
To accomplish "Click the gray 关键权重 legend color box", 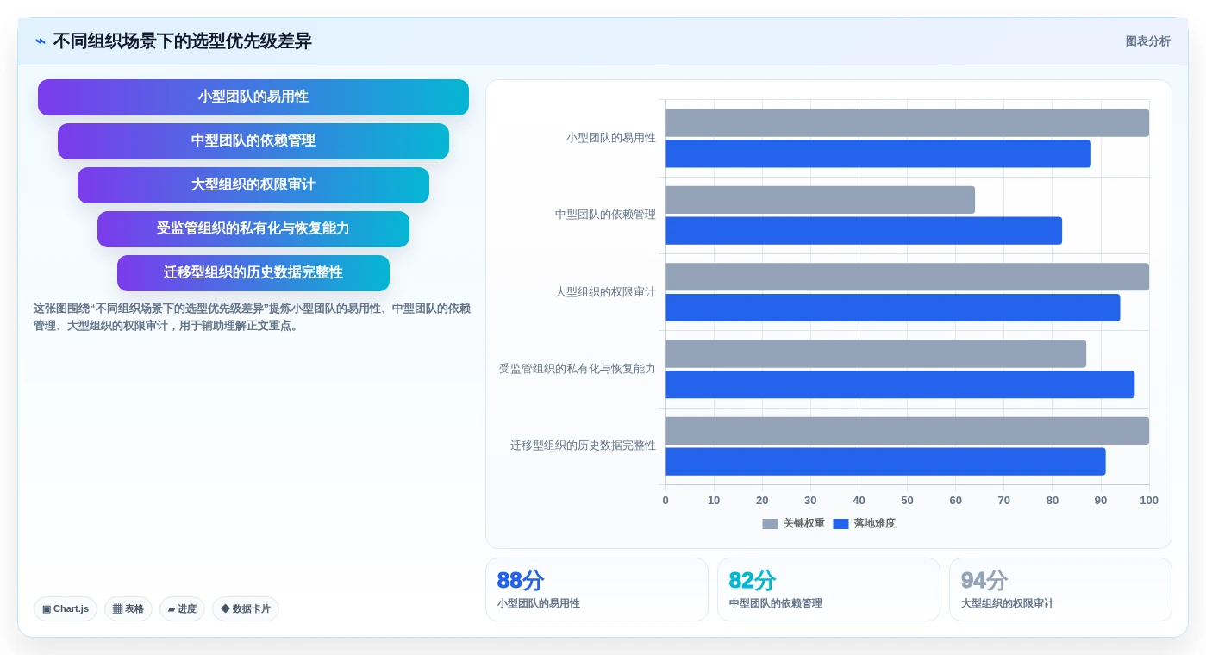I will [770, 524].
